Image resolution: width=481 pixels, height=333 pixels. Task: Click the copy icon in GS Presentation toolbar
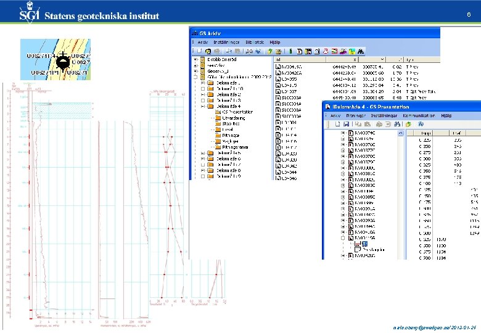pyautogui.click(x=358, y=124)
